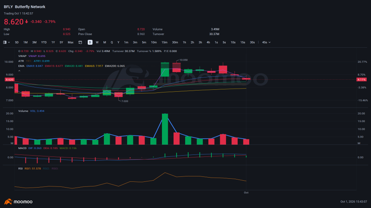Click the tallest green volume bar

(165, 129)
